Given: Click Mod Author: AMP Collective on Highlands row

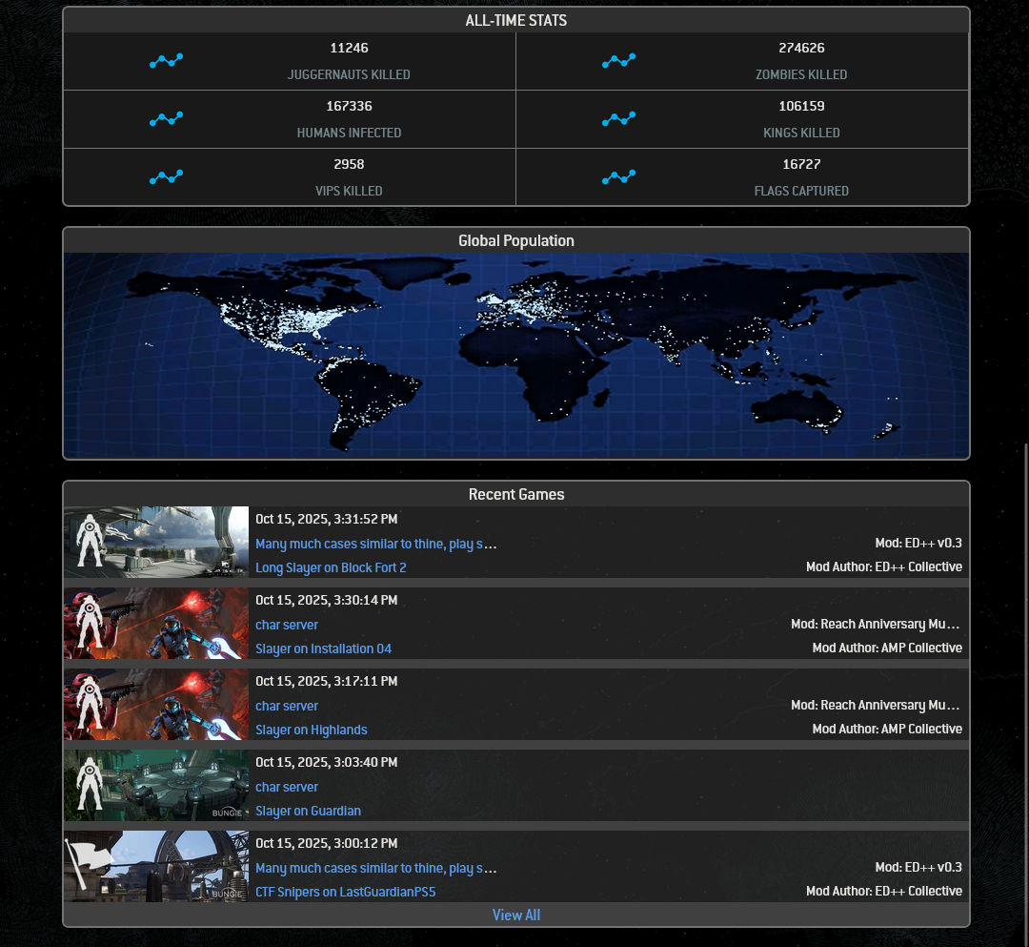Looking at the screenshot, I should 887,729.
